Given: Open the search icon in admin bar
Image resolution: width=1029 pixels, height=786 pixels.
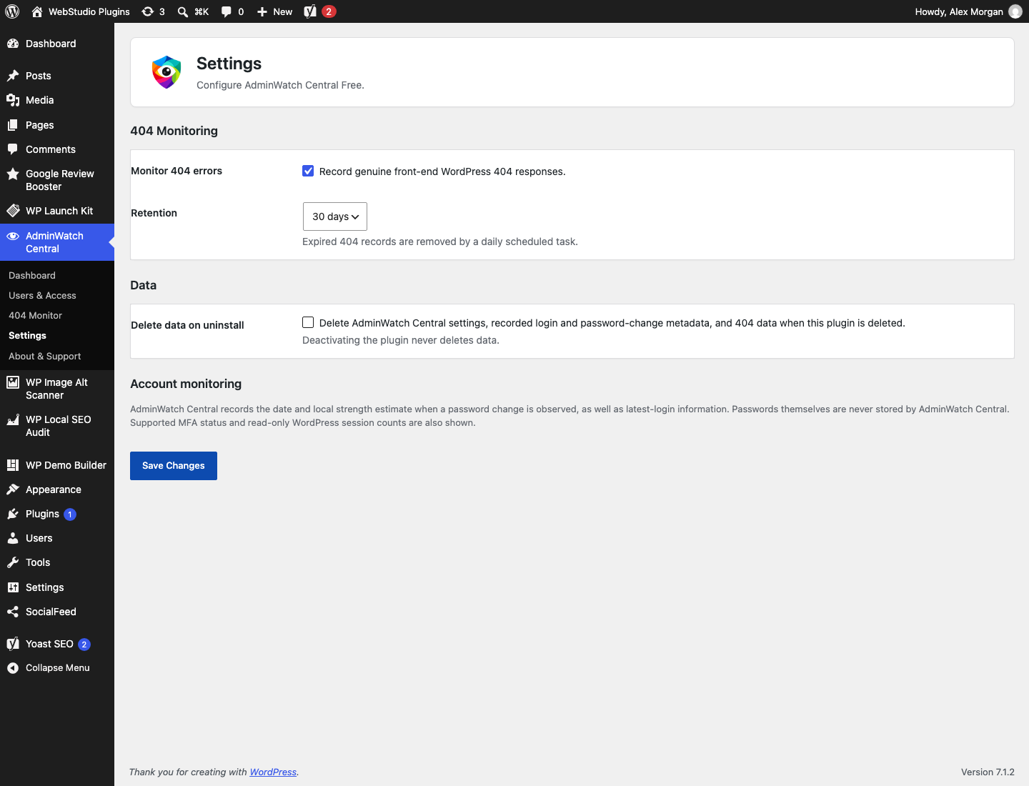Looking at the screenshot, I should click(x=183, y=11).
